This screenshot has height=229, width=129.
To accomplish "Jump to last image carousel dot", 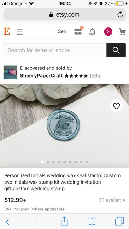I will 87,162.
